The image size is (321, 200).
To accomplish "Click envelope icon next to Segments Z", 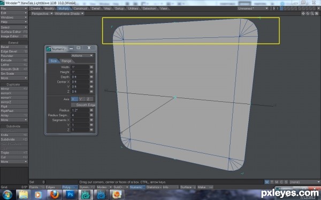I will coord(91,130).
